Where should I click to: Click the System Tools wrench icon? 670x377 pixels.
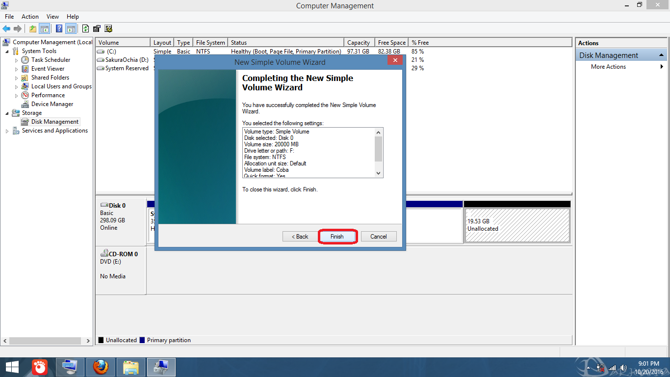coord(16,51)
